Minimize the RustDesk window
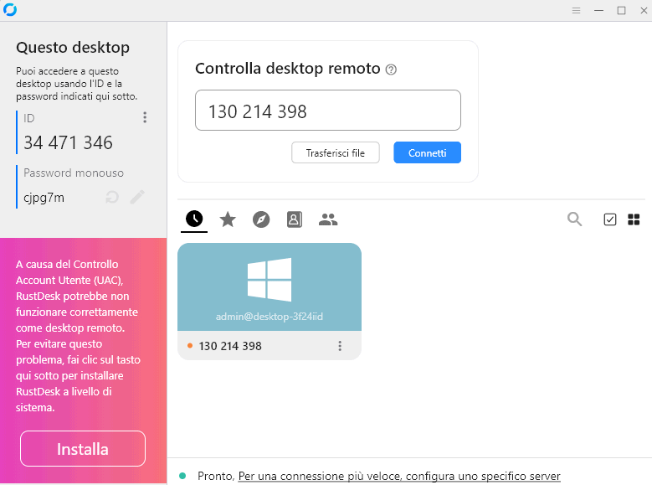The height and width of the screenshot is (485, 652). pyautogui.click(x=598, y=10)
